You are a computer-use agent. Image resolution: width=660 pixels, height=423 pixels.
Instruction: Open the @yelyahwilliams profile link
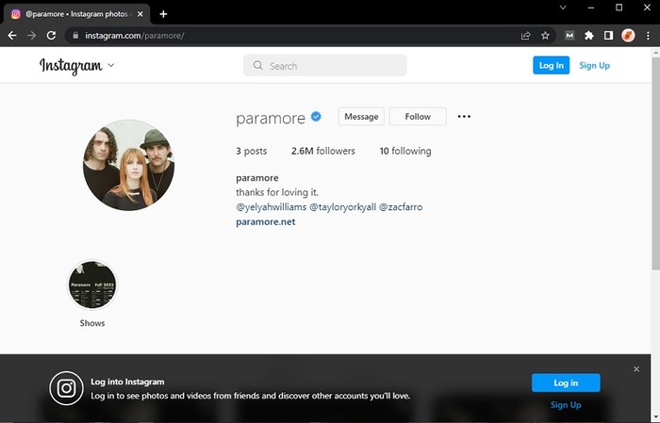tap(272, 207)
